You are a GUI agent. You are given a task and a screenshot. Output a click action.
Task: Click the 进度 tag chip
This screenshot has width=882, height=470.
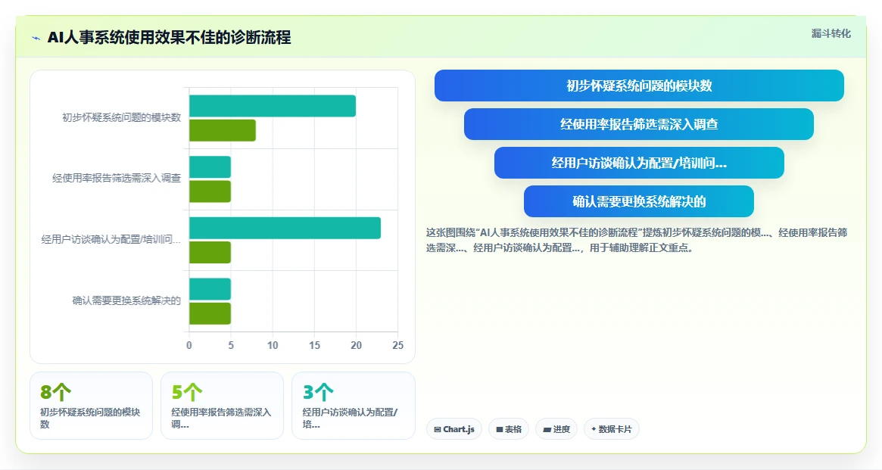click(556, 429)
